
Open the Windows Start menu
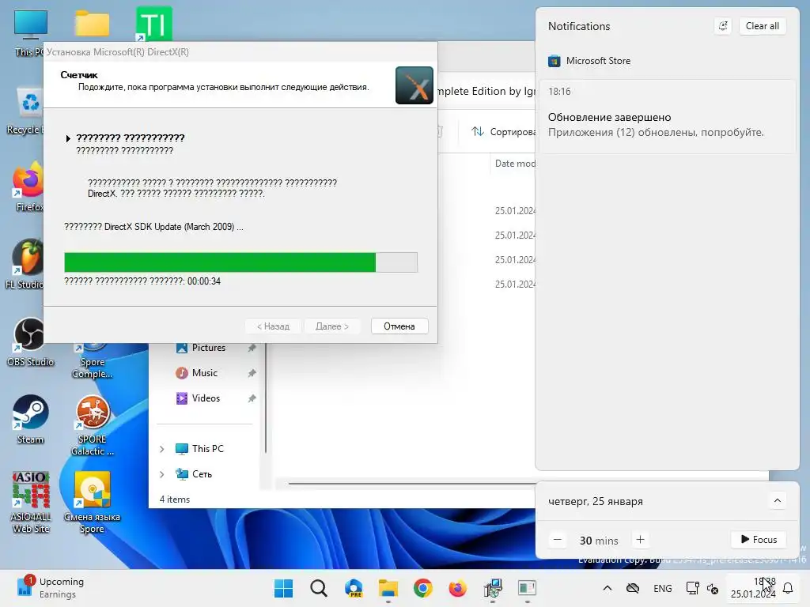coord(284,588)
